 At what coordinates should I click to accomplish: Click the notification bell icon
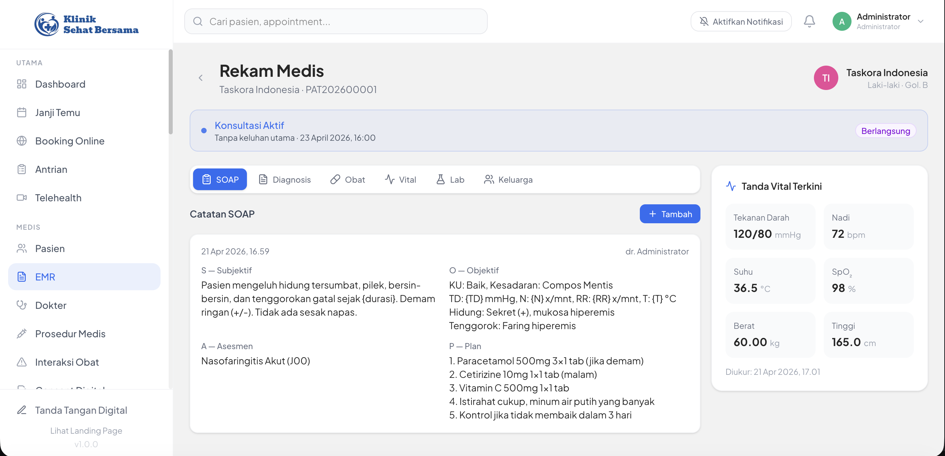(809, 21)
